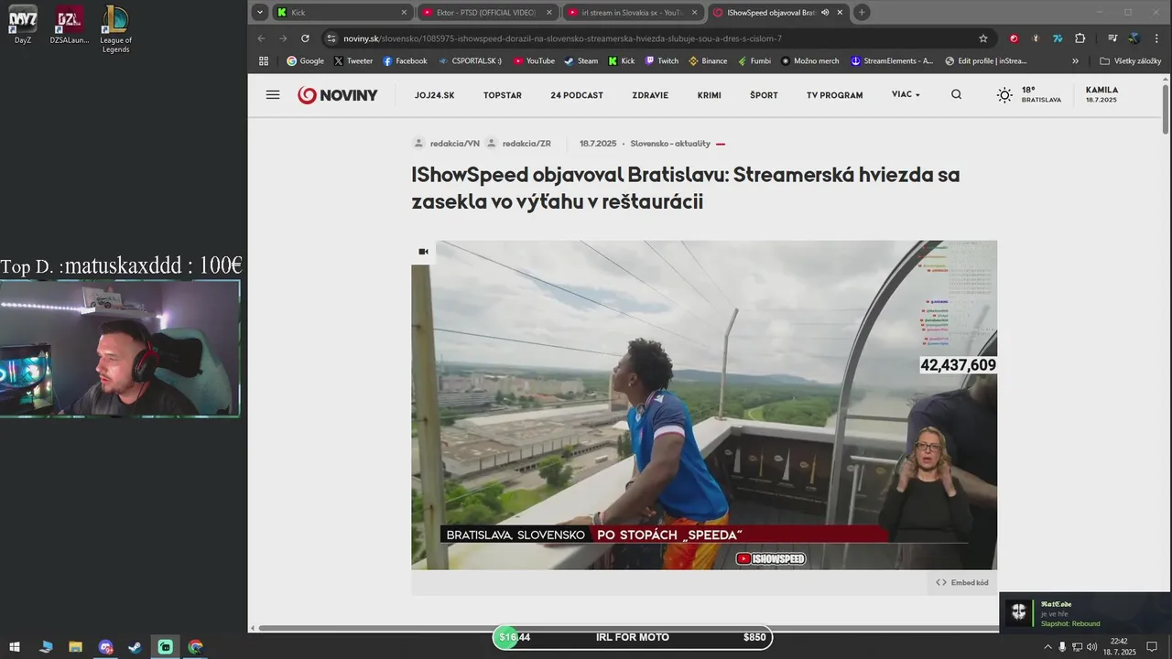The width and height of the screenshot is (1172, 659).
Task: Open the Edit profile inStream bookmark
Action: point(985,61)
